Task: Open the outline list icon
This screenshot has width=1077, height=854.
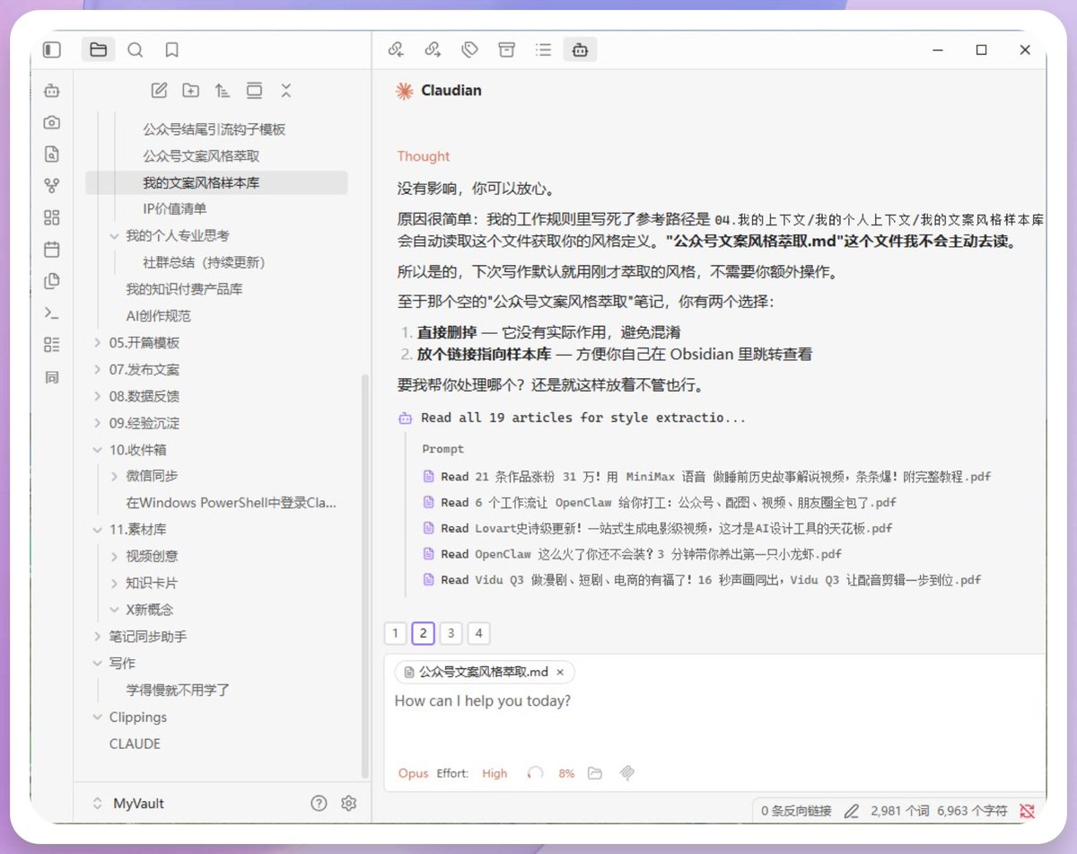Action: [x=543, y=50]
